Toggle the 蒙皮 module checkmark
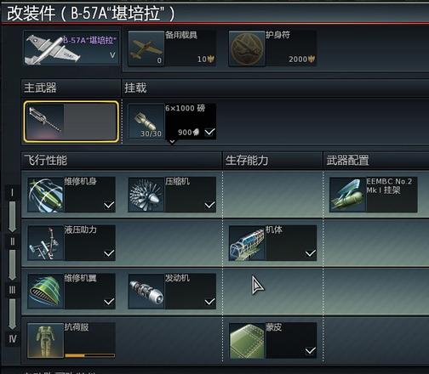This screenshot has height=374, width=429. tap(311, 351)
